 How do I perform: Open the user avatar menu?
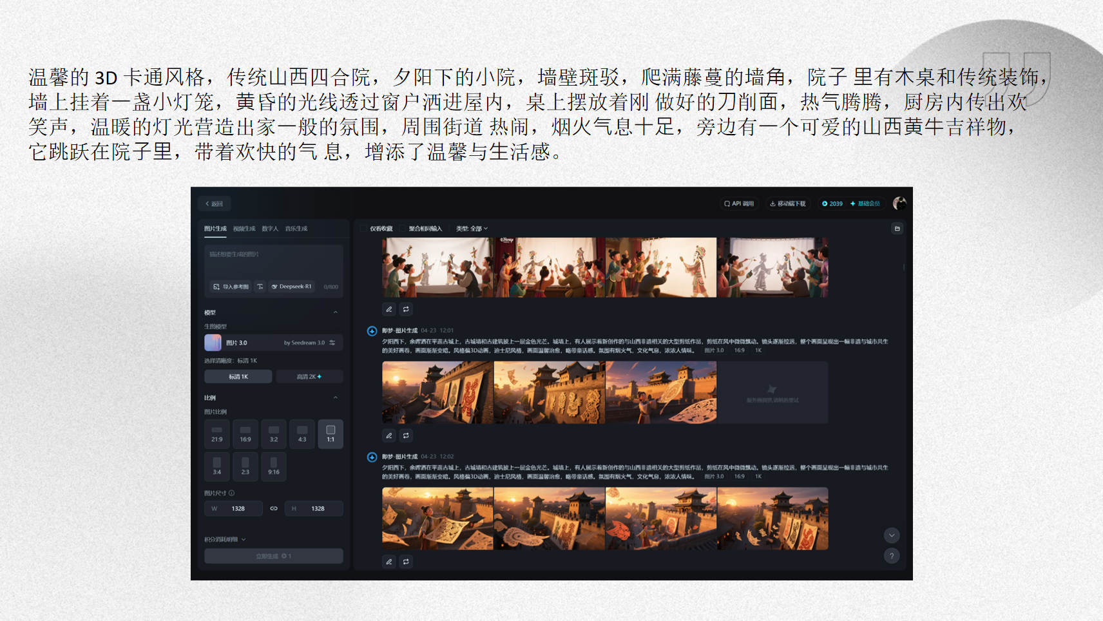pos(900,204)
